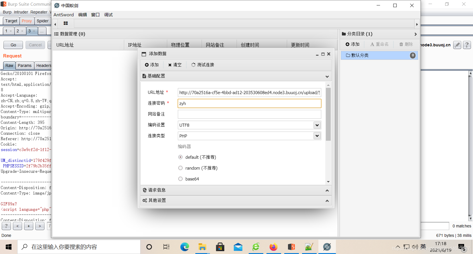Viewport: 473px width, 254px height.
Task: Click the dialog scrollbar down arrow
Action: tap(328, 182)
